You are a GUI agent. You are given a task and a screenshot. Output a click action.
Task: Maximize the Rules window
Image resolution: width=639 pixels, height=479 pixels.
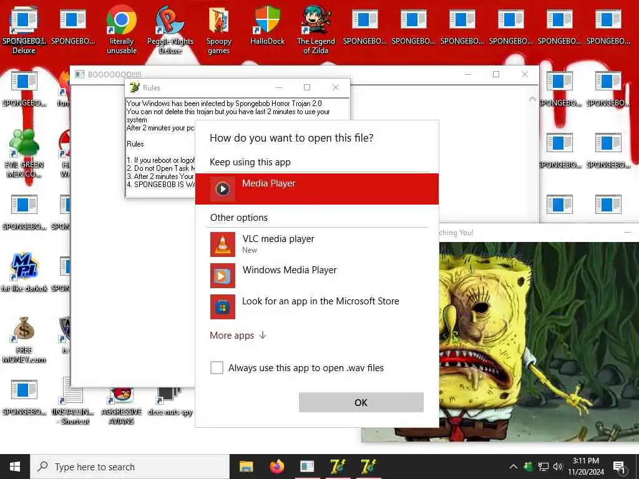(x=307, y=87)
